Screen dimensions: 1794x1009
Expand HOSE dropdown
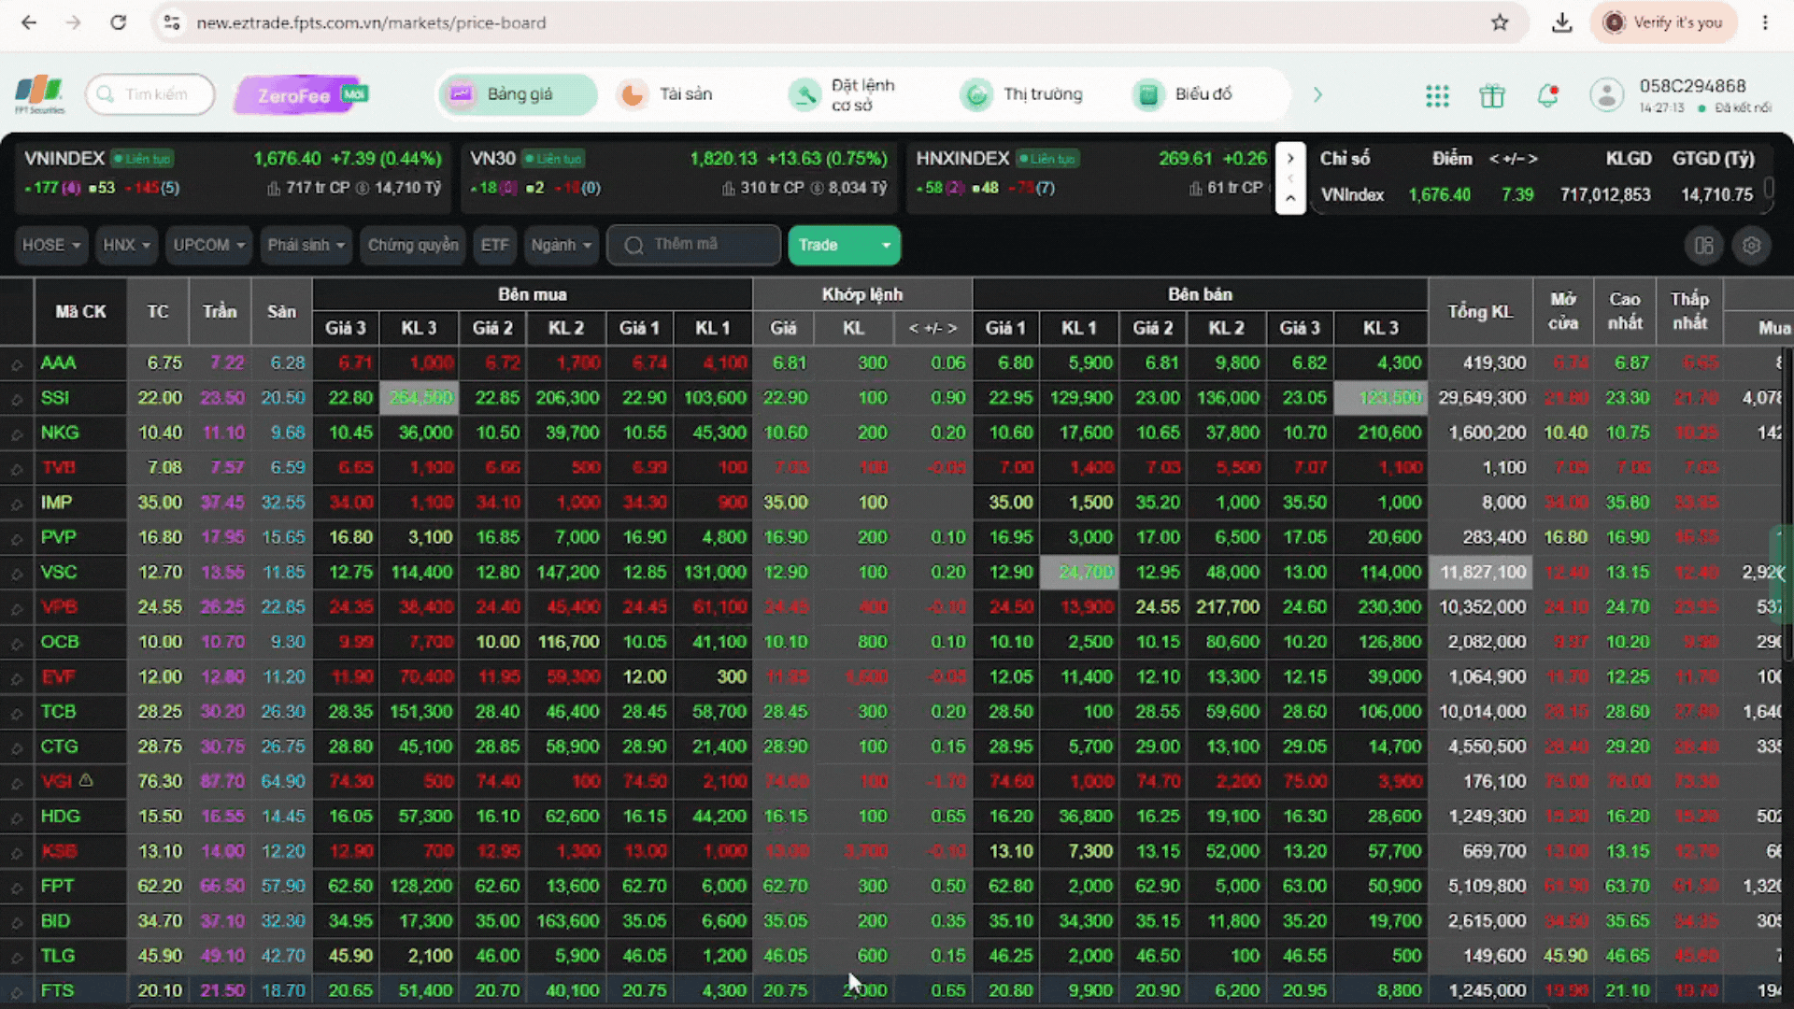(x=50, y=245)
